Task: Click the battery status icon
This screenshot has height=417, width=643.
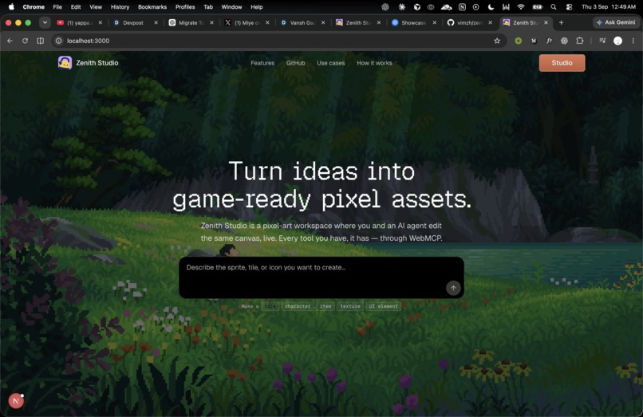Action: click(x=537, y=6)
